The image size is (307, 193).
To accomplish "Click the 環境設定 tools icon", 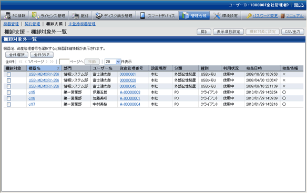I will click(217, 16).
